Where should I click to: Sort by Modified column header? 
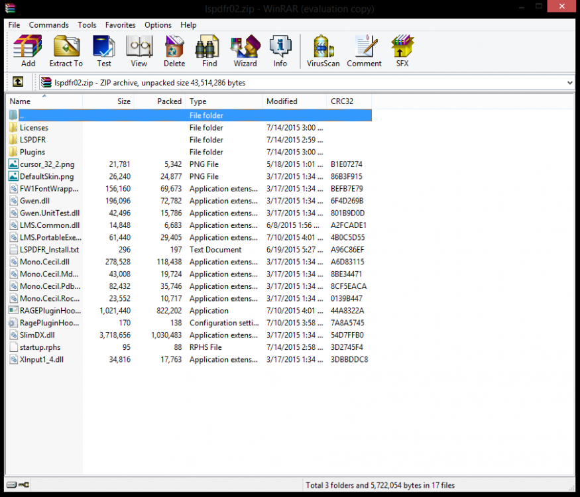pyautogui.click(x=294, y=101)
